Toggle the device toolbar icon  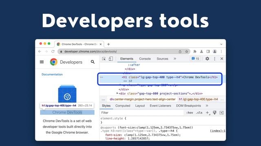111,59
